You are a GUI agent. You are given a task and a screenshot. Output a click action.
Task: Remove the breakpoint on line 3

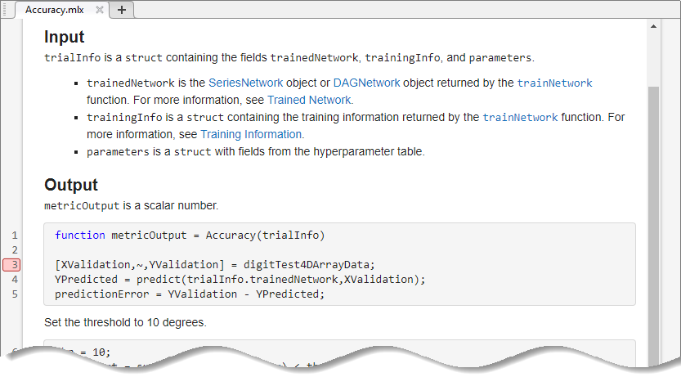pos(14,264)
